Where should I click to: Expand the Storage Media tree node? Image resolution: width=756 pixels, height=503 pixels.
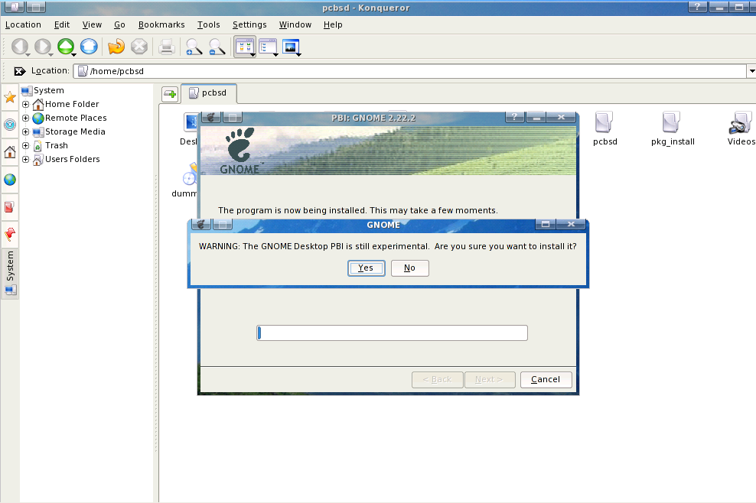pyautogui.click(x=25, y=131)
